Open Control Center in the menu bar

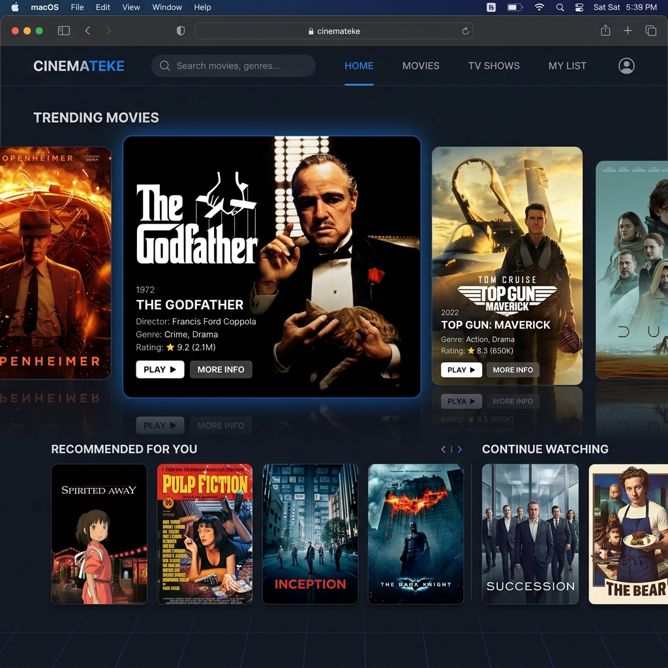[579, 7]
